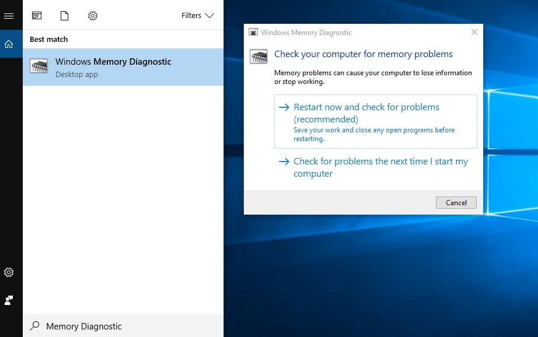Filter search results by Settings gear icon

(x=93, y=16)
